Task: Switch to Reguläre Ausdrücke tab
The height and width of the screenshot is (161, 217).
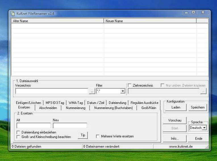Action: click(x=144, y=103)
